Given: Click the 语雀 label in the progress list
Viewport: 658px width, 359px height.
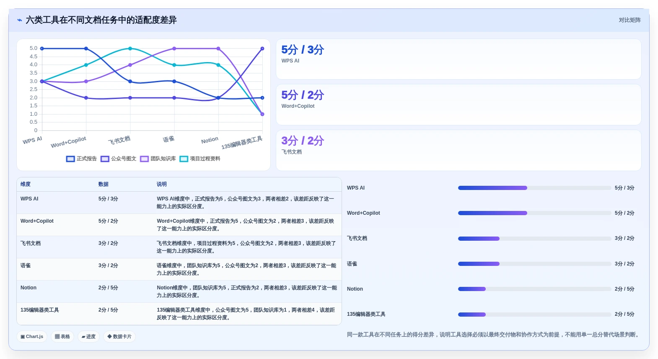Looking at the screenshot, I should tap(352, 264).
